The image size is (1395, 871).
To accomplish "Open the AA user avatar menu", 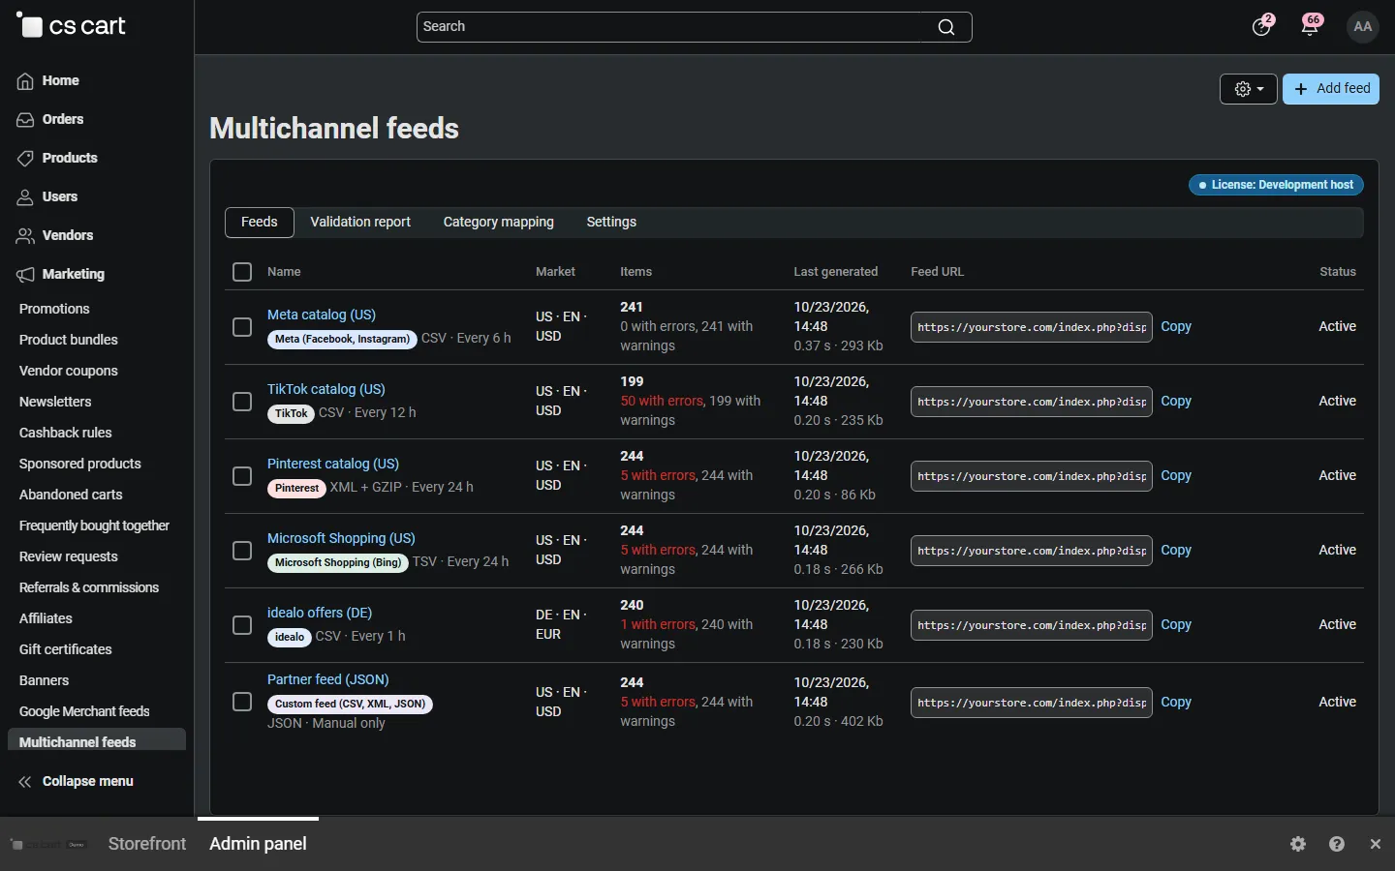I will point(1363,26).
